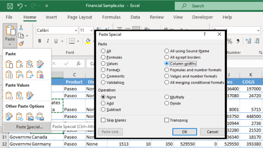
Task: Click Cancel in Paste Special dialog
Action: [x=212, y=132]
